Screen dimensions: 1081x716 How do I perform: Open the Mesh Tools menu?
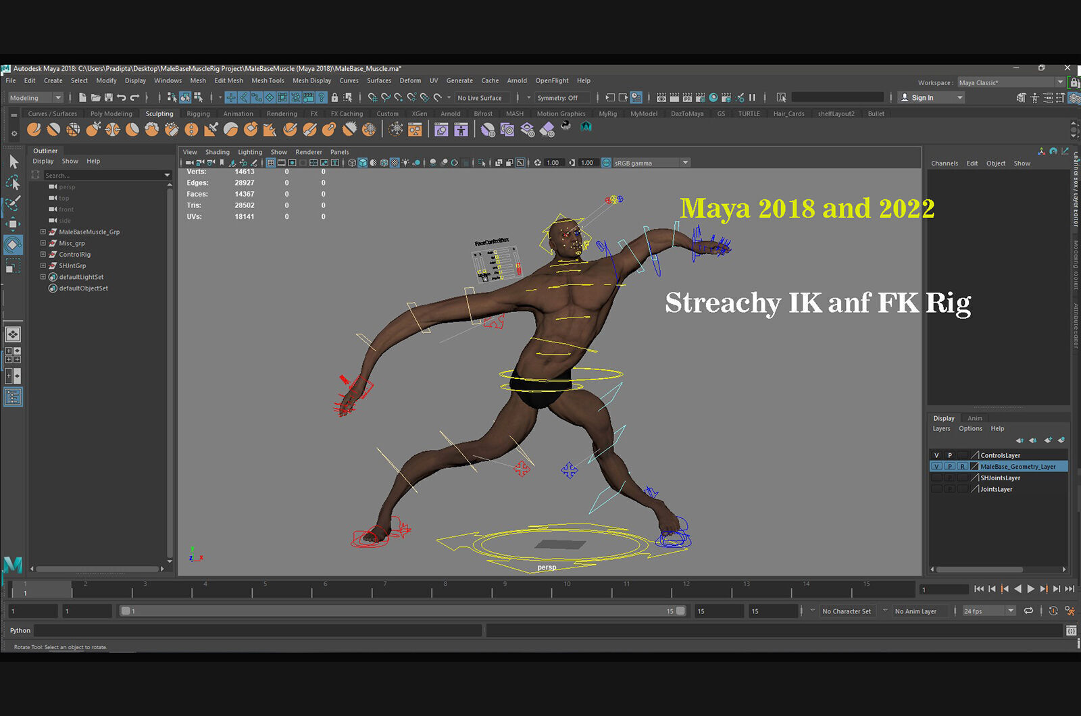pos(268,80)
